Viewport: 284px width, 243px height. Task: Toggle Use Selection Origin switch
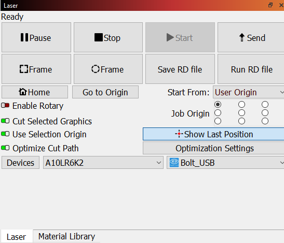point(5,134)
